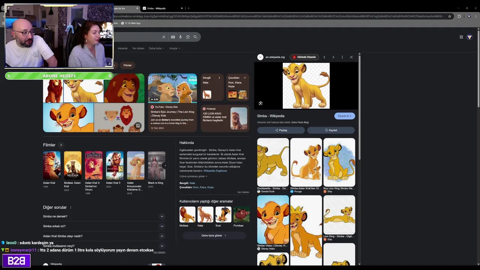
Task: Open the Google apps grid
Action: tap(461, 37)
